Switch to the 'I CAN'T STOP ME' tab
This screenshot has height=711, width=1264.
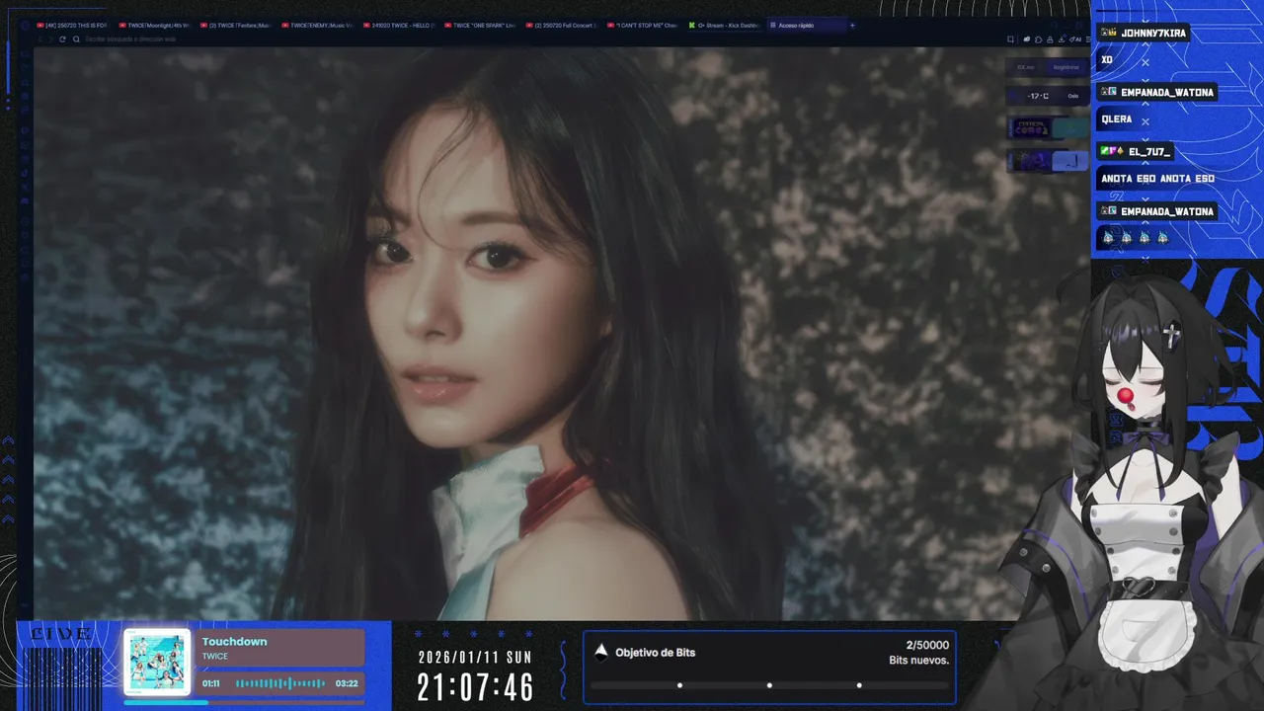coord(641,25)
